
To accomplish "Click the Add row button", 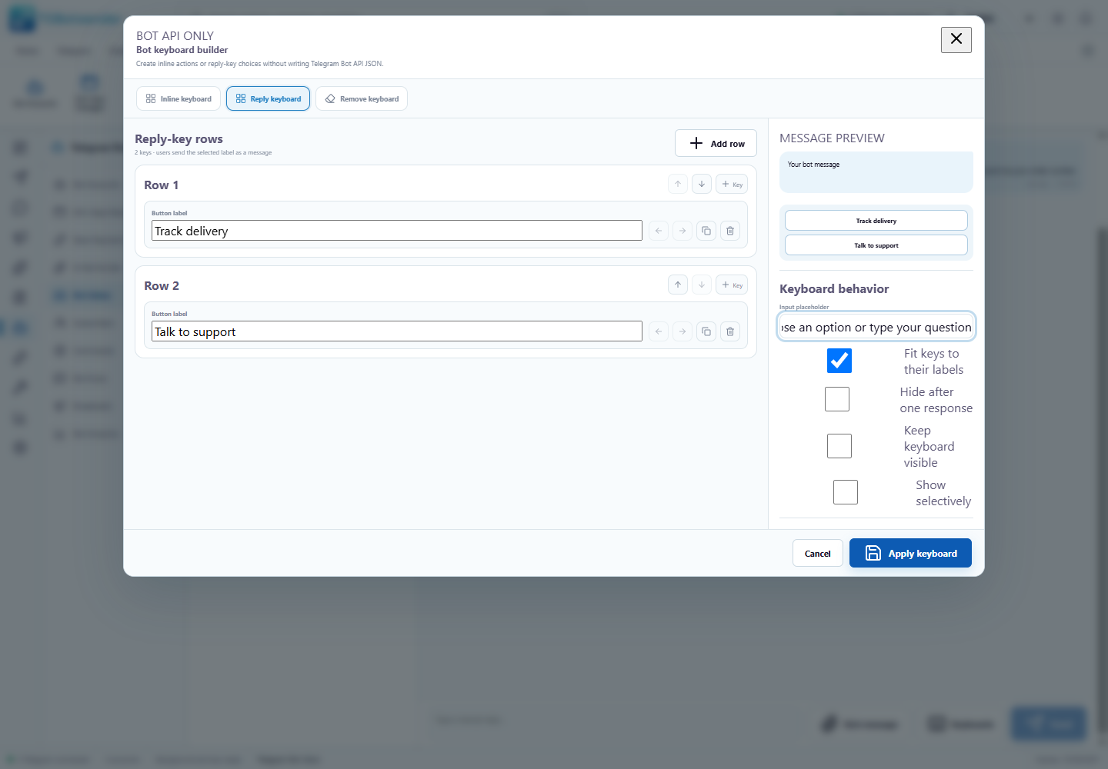I will click(716, 143).
